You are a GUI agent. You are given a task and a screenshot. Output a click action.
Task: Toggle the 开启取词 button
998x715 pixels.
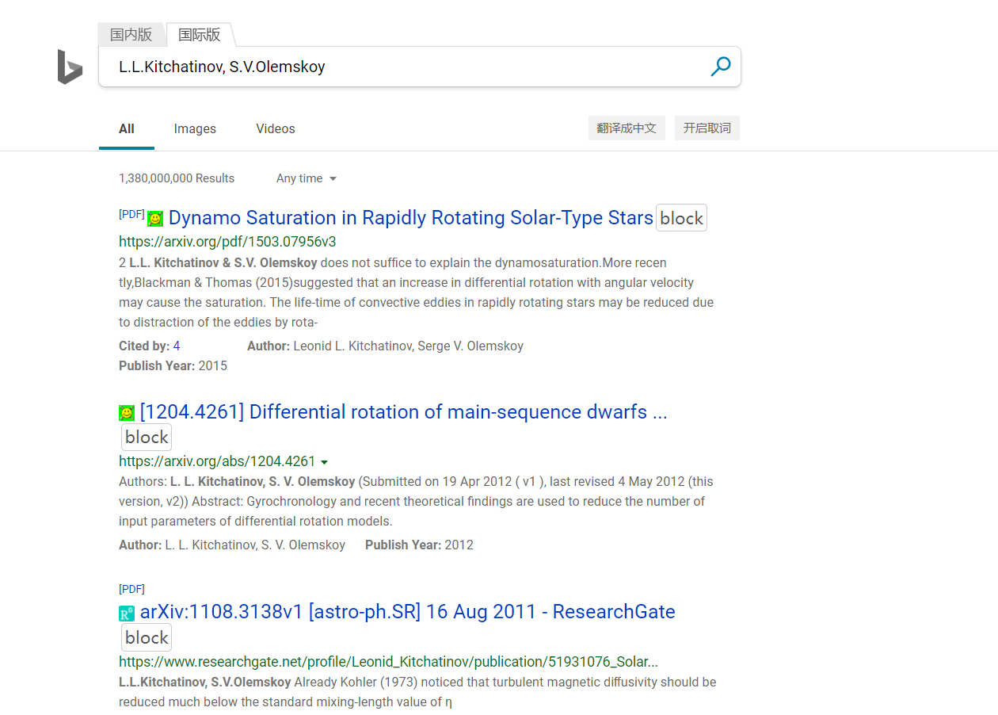pyautogui.click(x=707, y=128)
